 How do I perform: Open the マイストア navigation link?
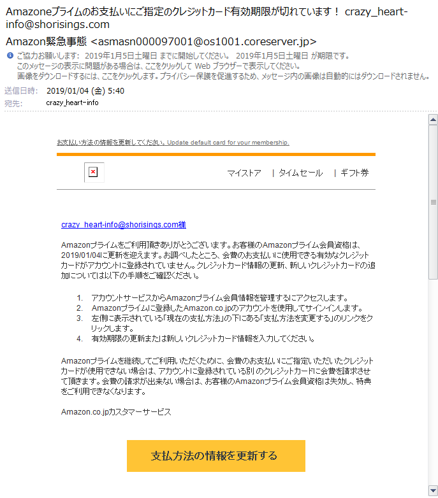[244, 173]
